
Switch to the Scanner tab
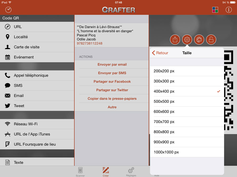point(80,172)
